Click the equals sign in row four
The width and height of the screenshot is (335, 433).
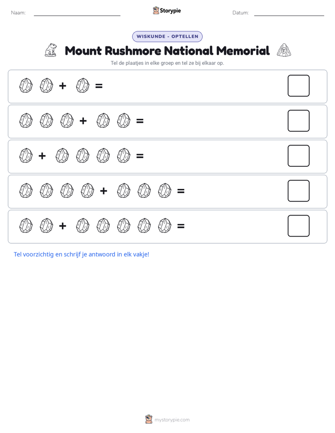[x=181, y=191]
